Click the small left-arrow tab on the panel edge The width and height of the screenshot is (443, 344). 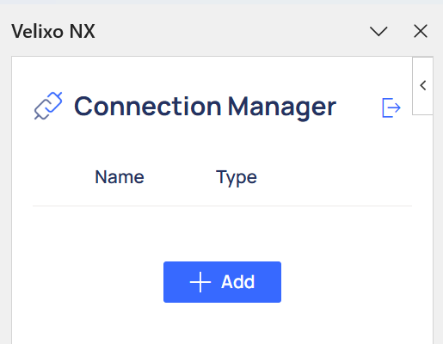pyautogui.click(x=422, y=86)
